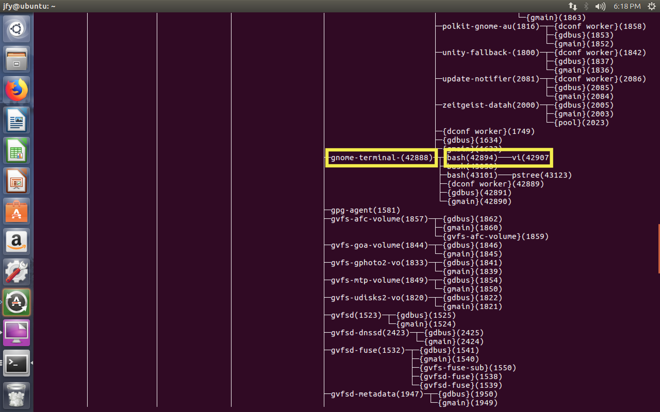660x412 pixels.
Task: Click {gvfs-fuse-sub}(1550) entry
Action: pyautogui.click(x=467, y=368)
